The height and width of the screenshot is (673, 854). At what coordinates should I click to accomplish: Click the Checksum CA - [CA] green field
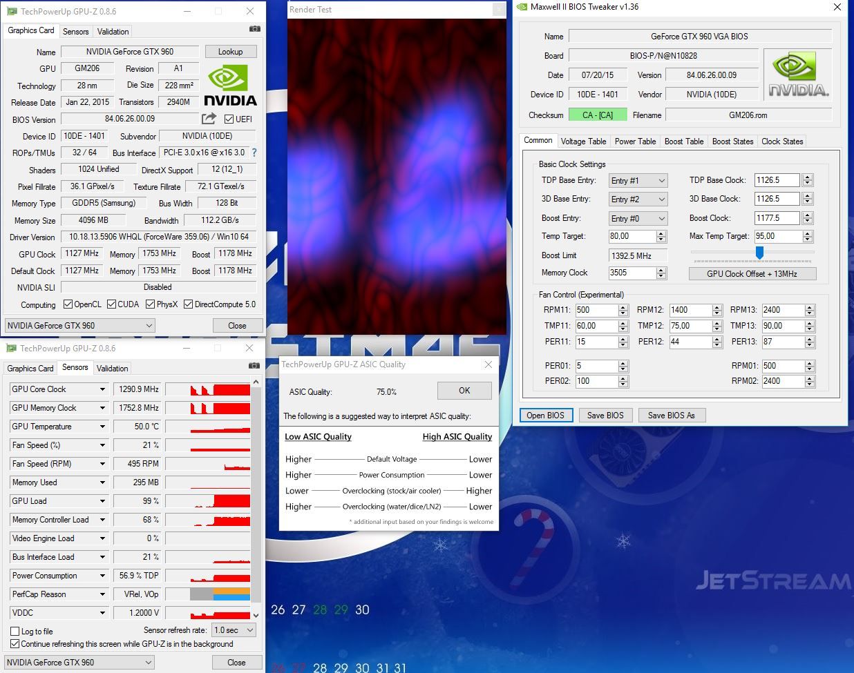[597, 115]
